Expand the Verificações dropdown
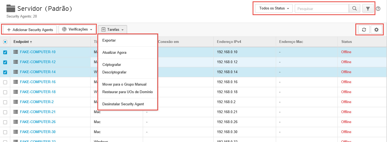Screen dimensions: 387x142 77,29
